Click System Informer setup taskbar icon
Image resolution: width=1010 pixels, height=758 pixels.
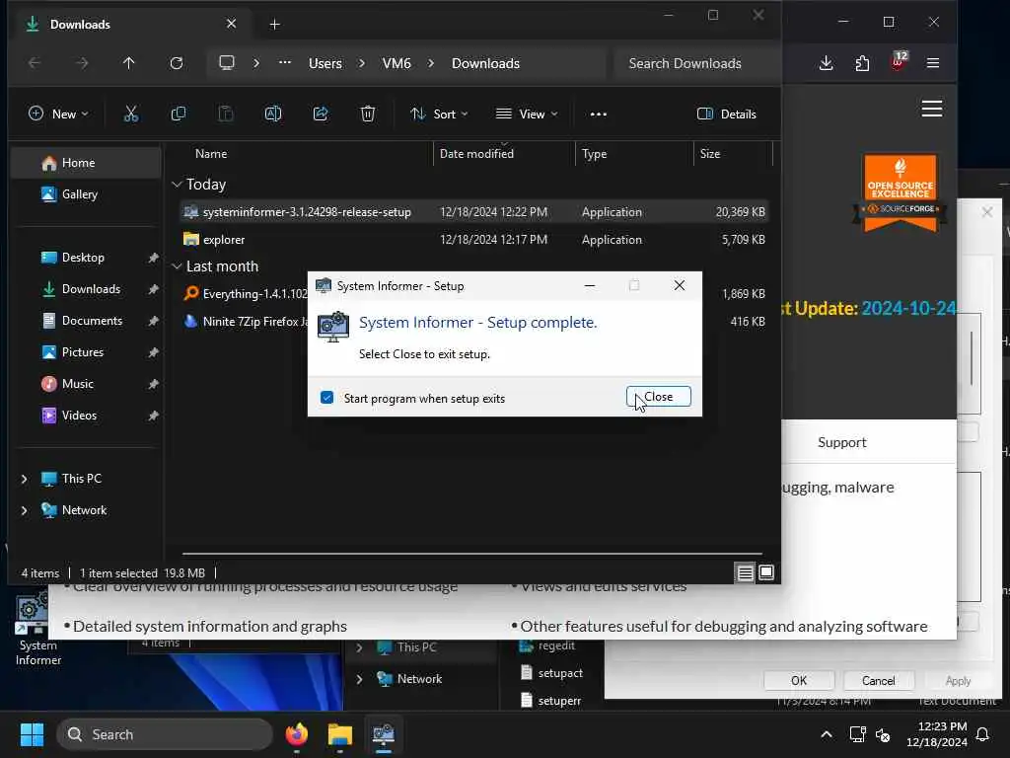point(384,734)
